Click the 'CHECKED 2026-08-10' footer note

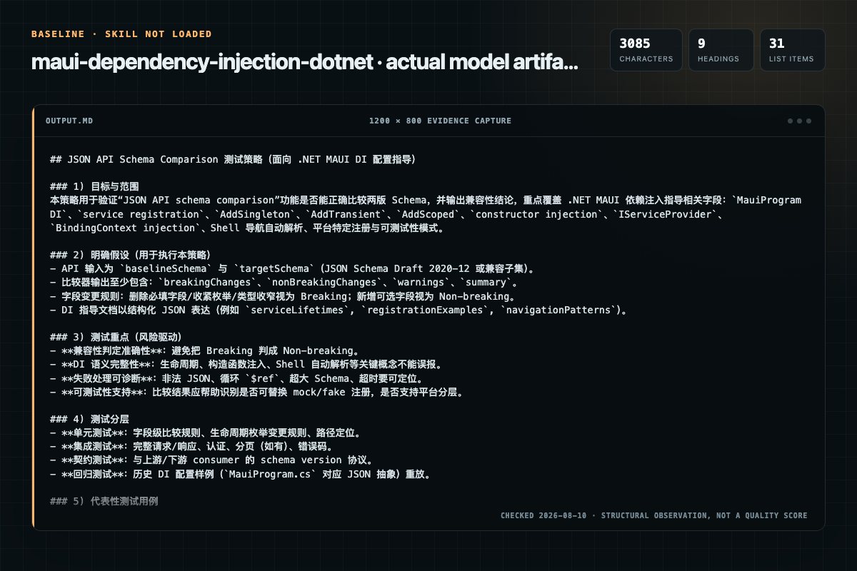point(653,515)
